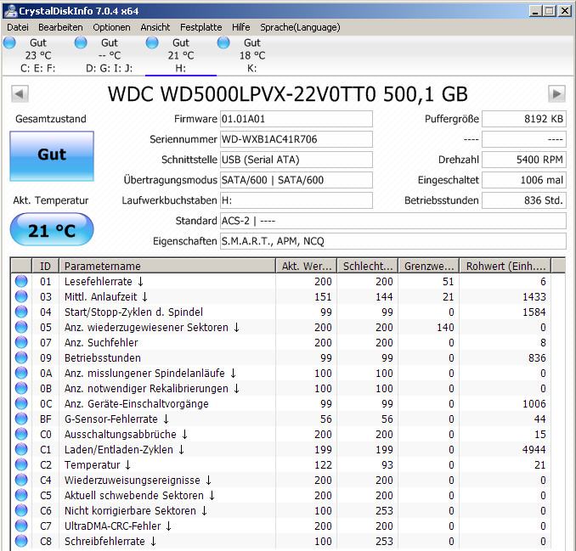Click status icon of Lesefehlerrate row
This screenshot has height=551, width=576.
(x=21, y=281)
